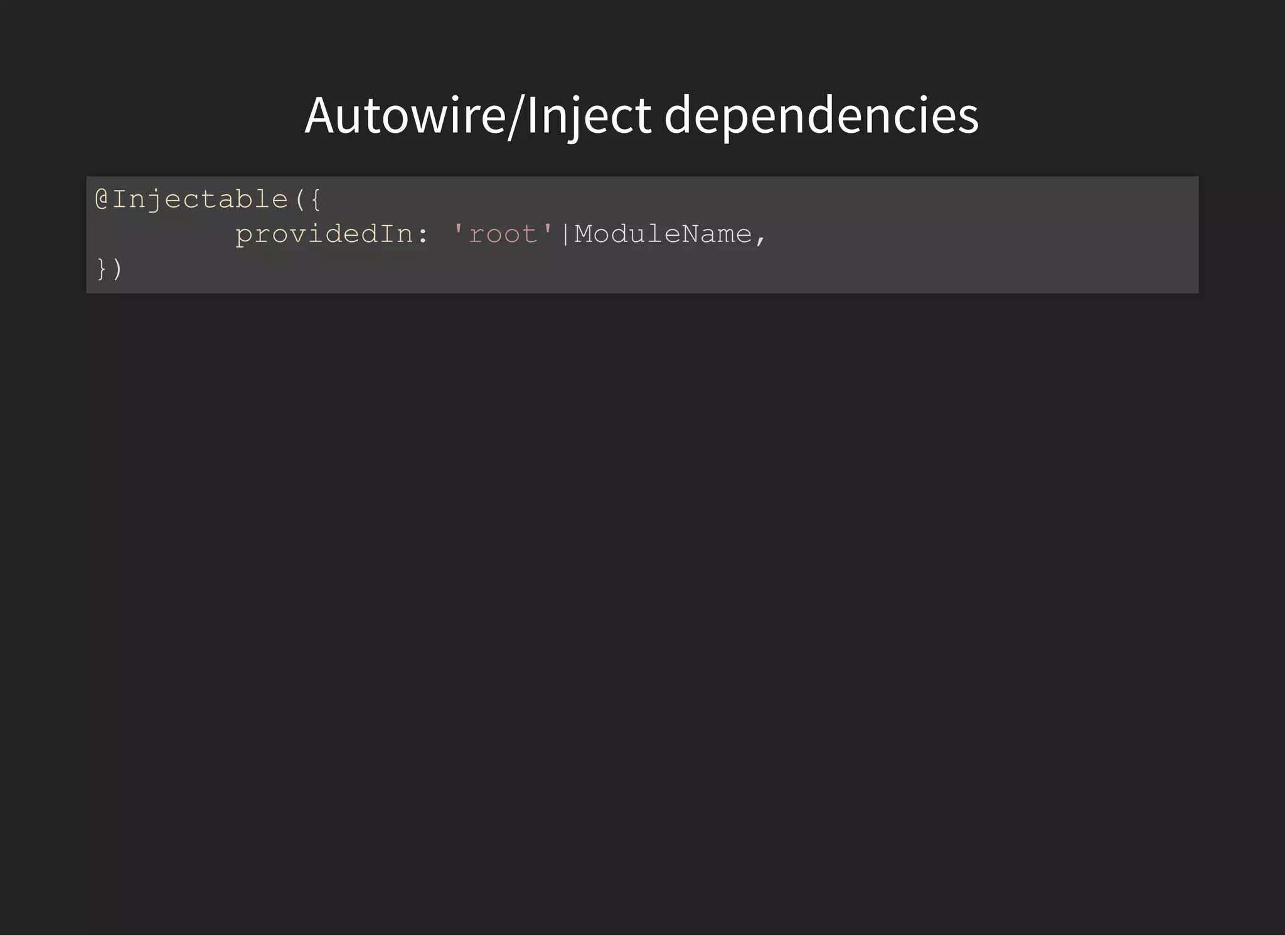Click the 'root' string literal
The height and width of the screenshot is (936, 1285).
[503, 234]
